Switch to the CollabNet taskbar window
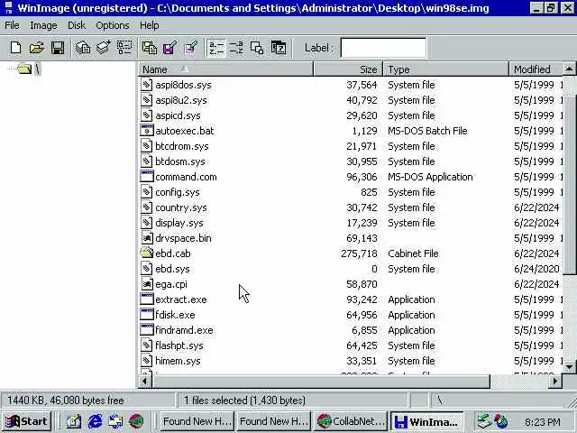Image resolution: width=577 pixels, height=433 pixels. (x=351, y=421)
